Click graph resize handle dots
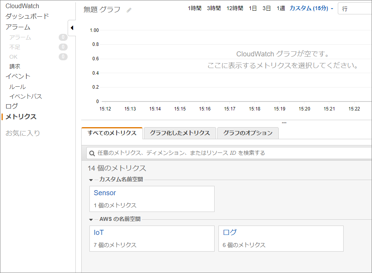Viewport: 372px width, 273px height. tap(284, 123)
